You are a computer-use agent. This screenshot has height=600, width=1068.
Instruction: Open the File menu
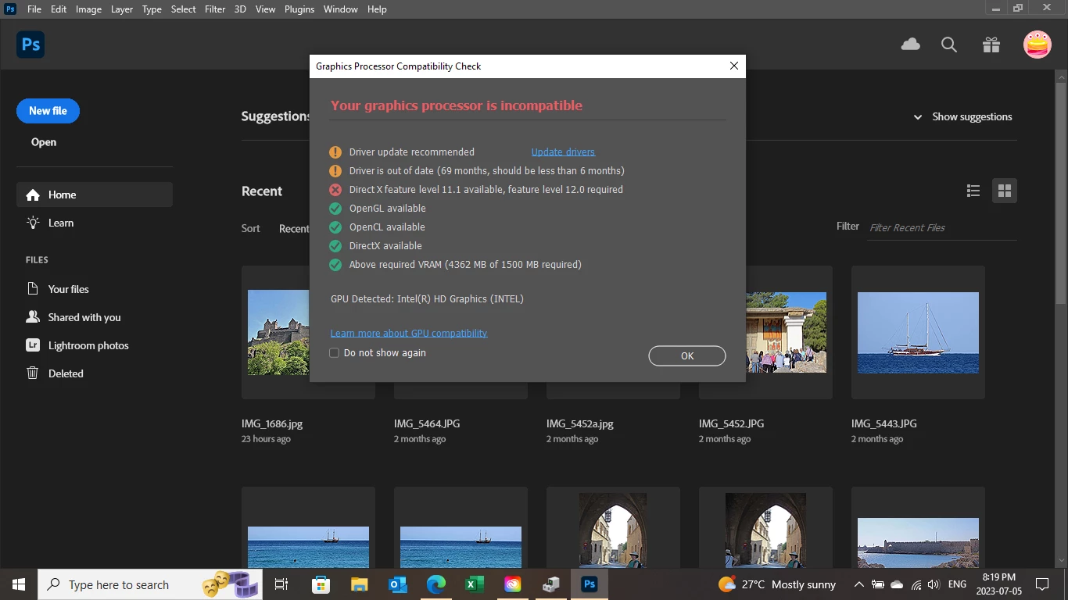point(34,9)
